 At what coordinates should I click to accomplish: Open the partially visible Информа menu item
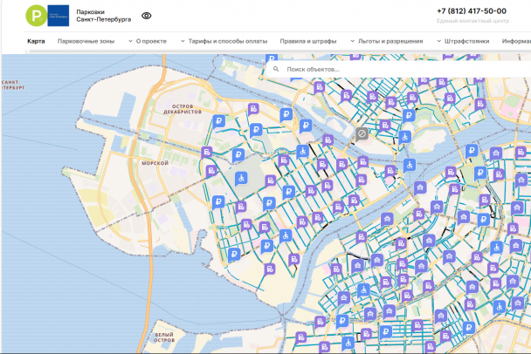click(x=516, y=41)
